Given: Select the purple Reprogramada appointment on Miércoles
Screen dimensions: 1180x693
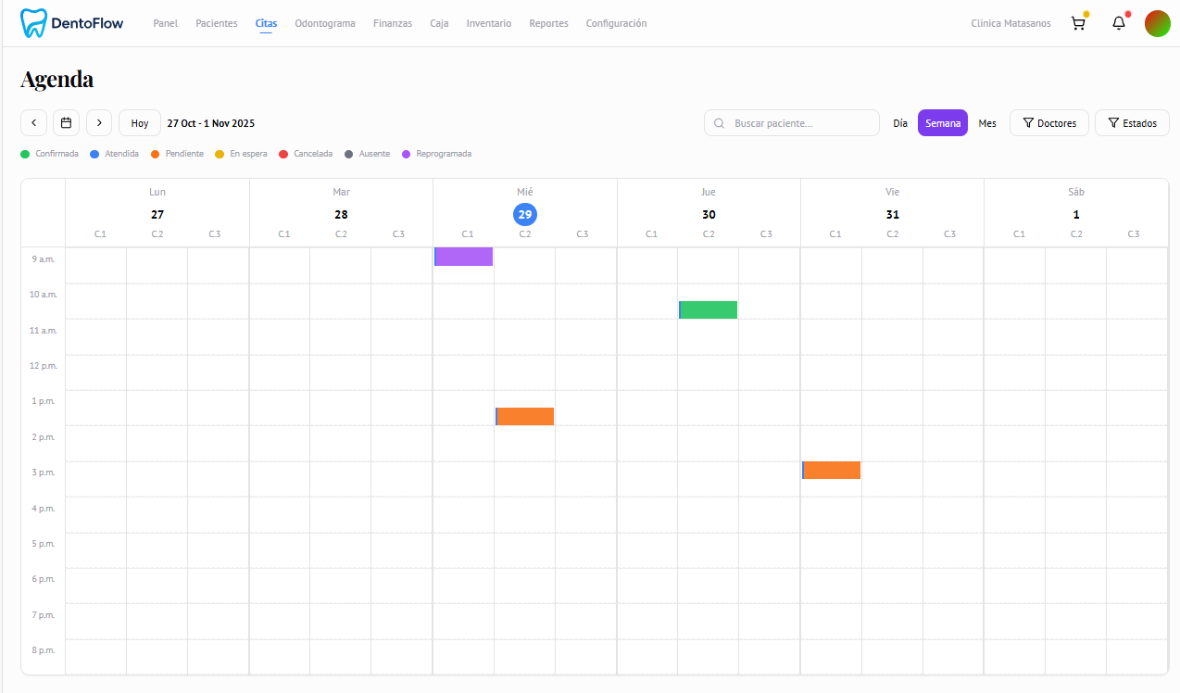Looking at the screenshot, I should (463, 257).
